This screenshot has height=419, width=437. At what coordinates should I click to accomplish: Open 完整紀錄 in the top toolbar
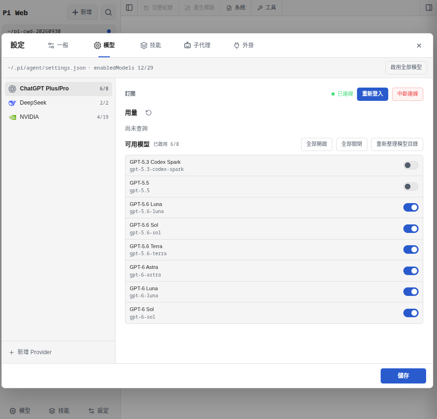[x=158, y=8]
